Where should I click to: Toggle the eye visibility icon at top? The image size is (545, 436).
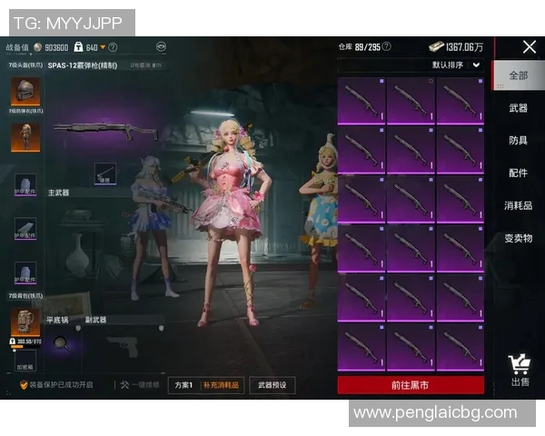[x=161, y=46]
